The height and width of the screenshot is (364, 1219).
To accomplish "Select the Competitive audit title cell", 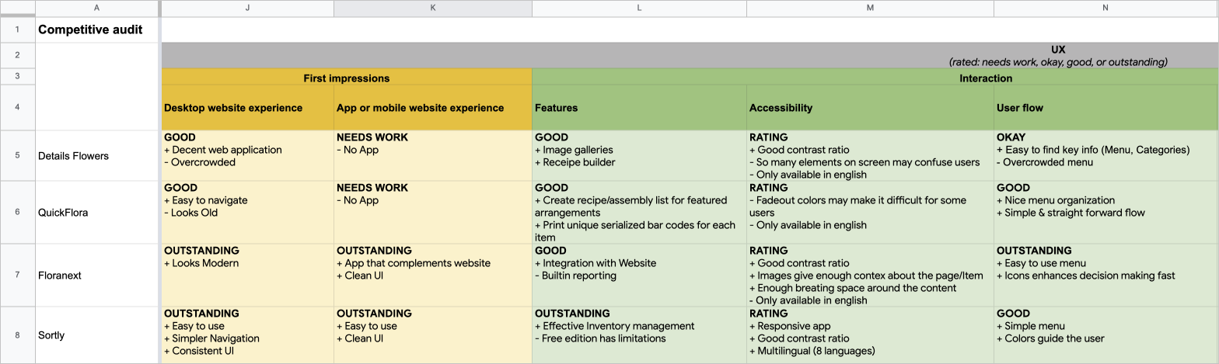I will click(96, 29).
